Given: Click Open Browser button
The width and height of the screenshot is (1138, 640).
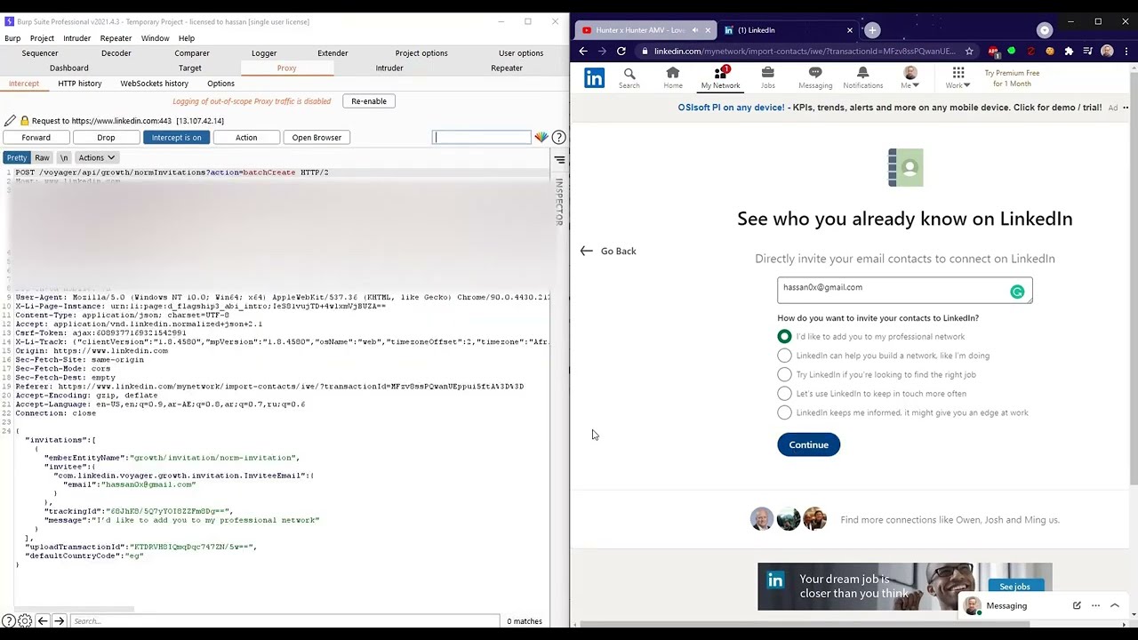Looking at the screenshot, I should (x=317, y=138).
